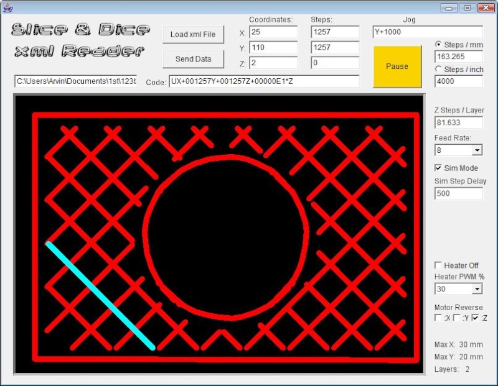Click the Max Y: 20 mm text

click(459, 357)
